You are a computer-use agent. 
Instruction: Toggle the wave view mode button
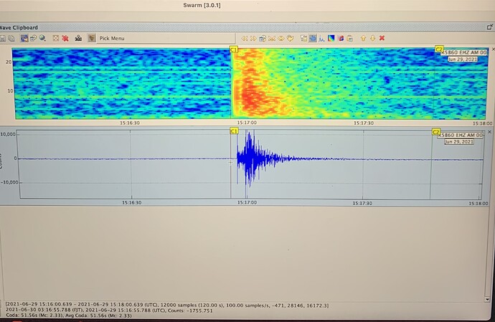[x=313, y=39]
